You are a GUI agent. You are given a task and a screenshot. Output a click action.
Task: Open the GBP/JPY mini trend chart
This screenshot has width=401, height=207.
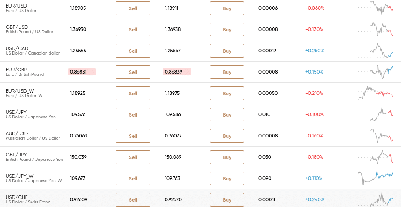(x=376, y=157)
